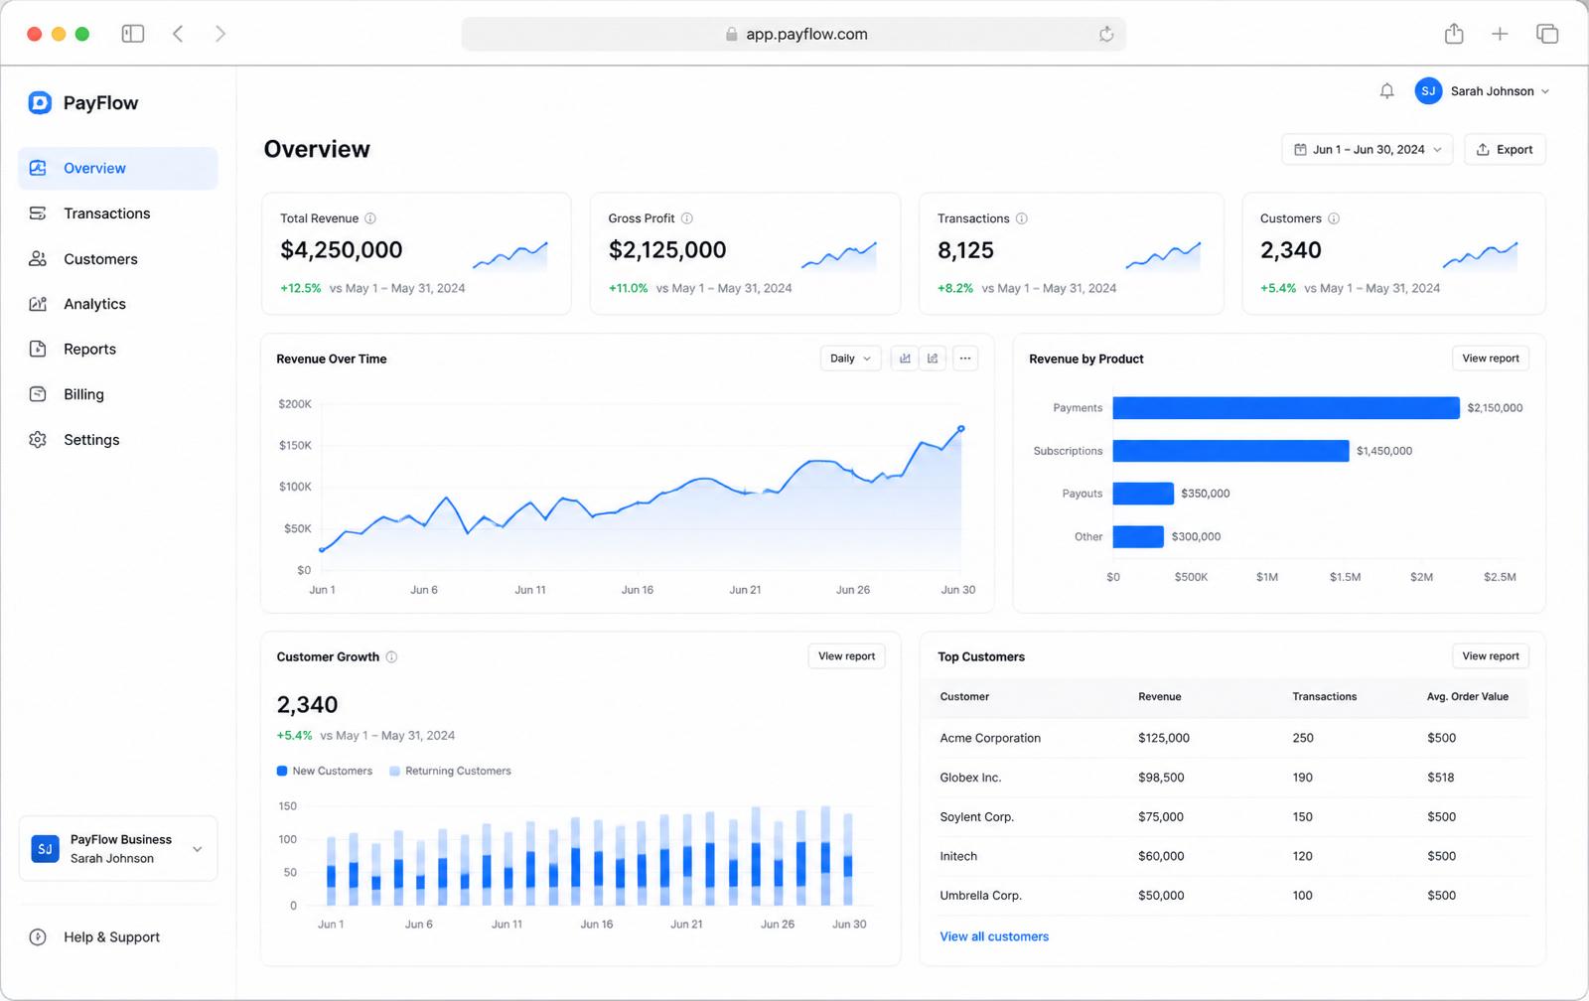Go back in browser history
Screen dimensions: 1589x1001
tap(178, 34)
